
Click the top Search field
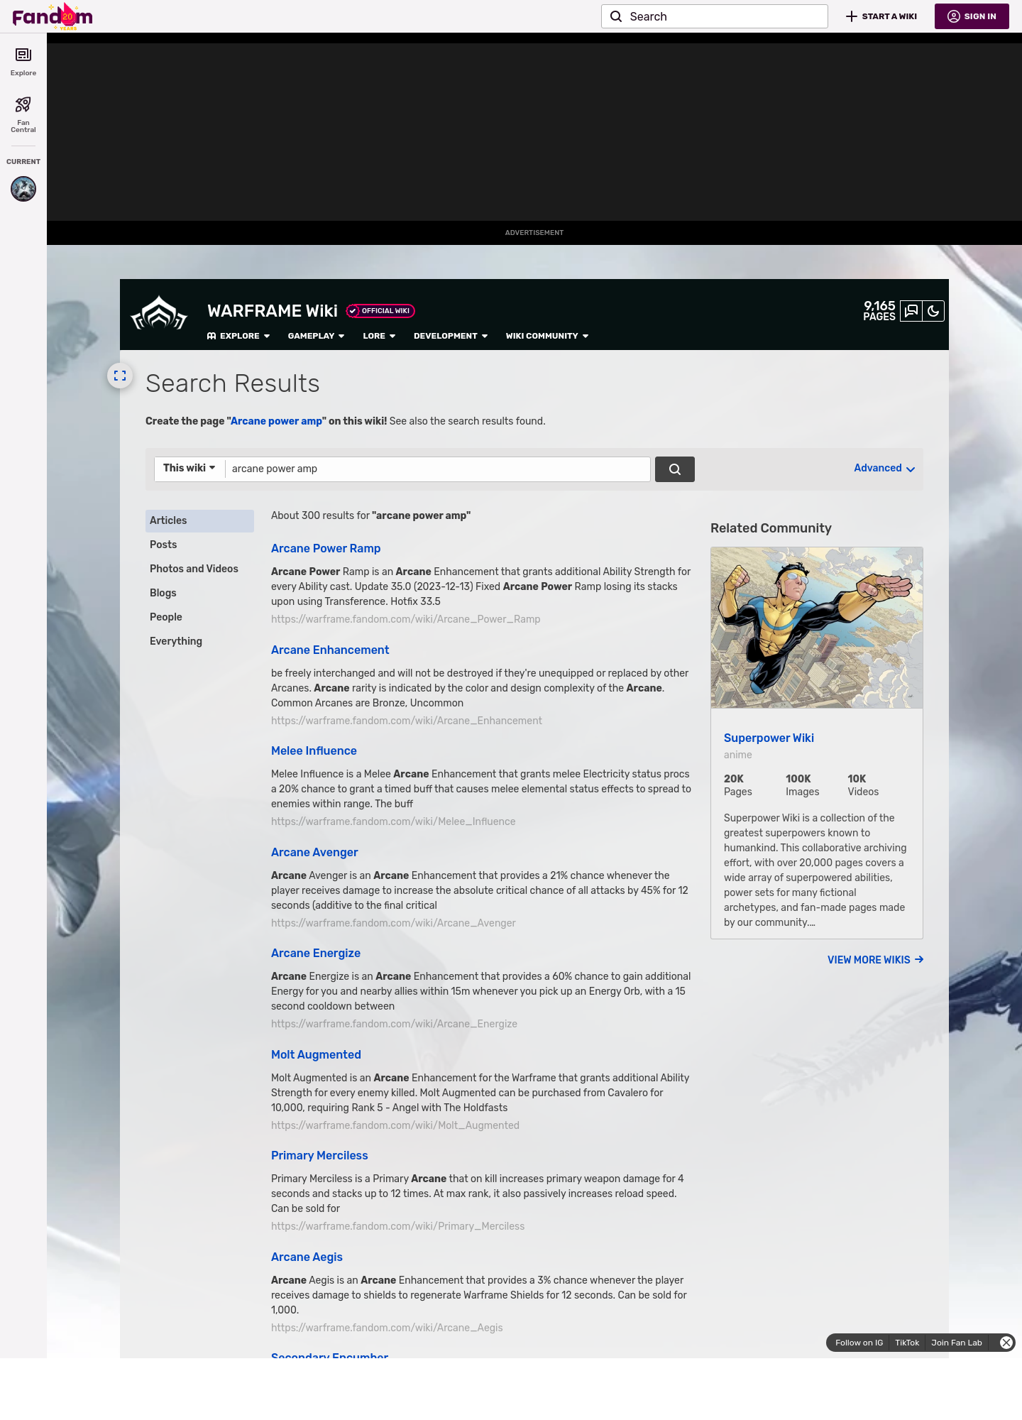(x=715, y=16)
